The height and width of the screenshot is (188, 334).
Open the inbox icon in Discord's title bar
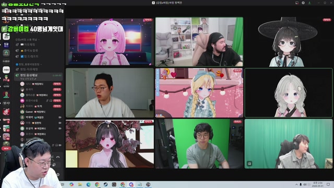297,3
